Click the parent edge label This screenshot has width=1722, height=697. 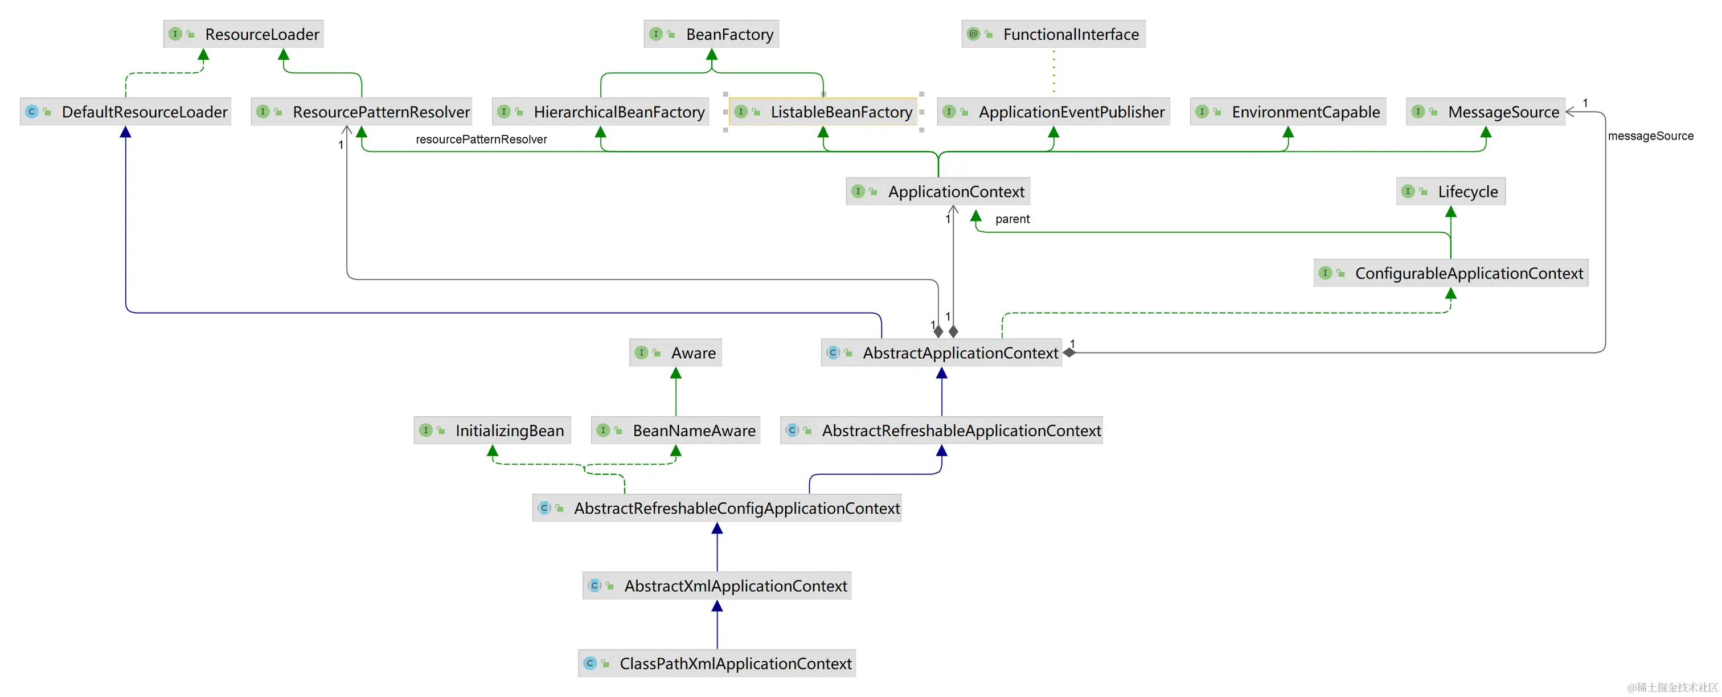click(1012, 219)
